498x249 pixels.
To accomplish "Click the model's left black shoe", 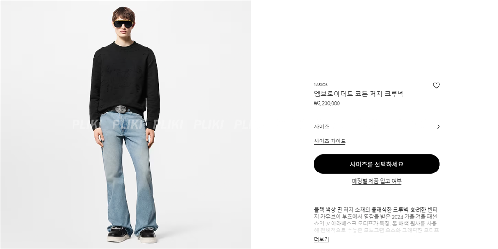I will [148, 235].
